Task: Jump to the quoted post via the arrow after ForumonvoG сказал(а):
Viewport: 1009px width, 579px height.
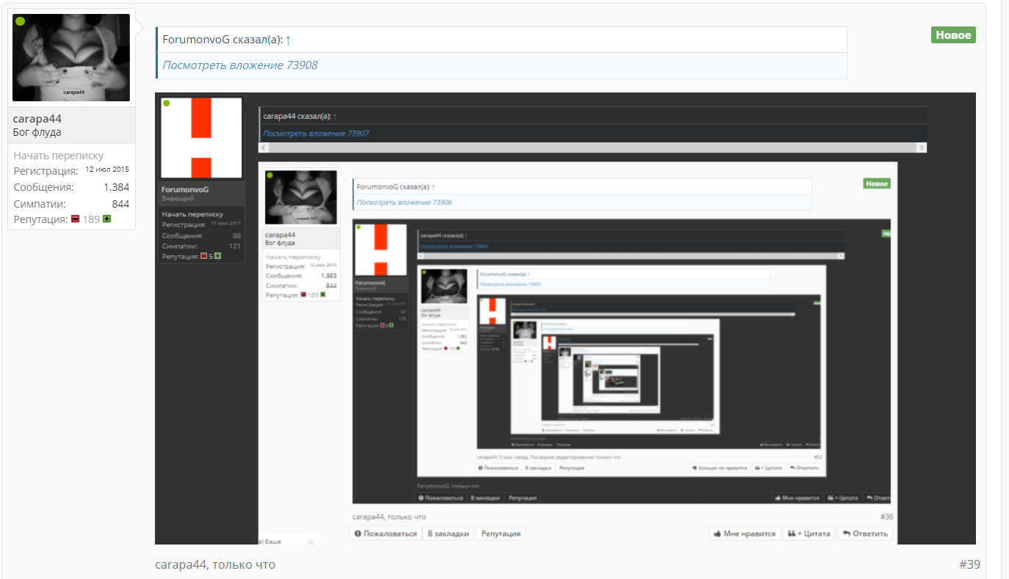Action: click(x=289, y=40)
